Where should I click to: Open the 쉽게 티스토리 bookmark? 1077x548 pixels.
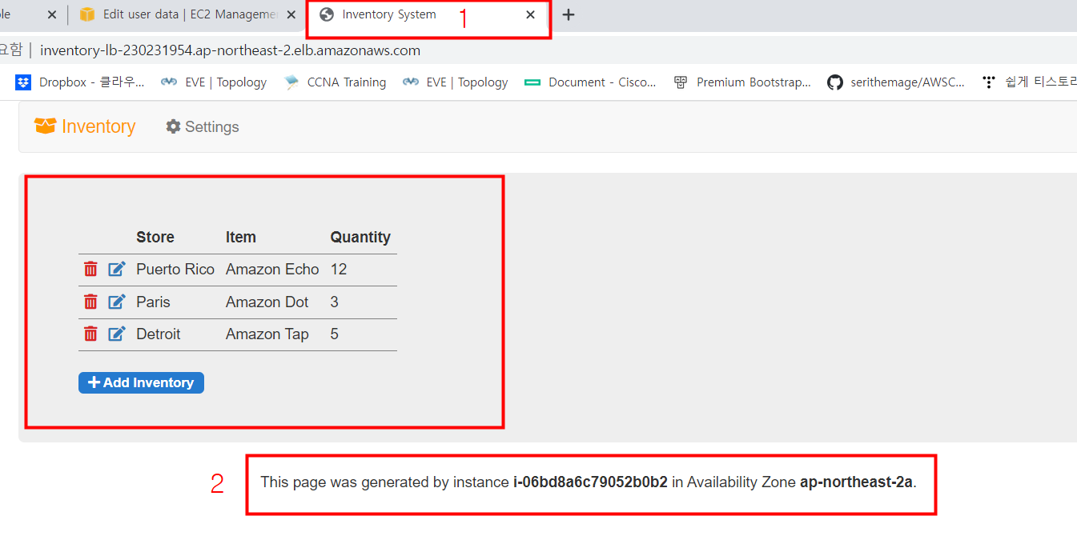click(x=1030, y=82)
